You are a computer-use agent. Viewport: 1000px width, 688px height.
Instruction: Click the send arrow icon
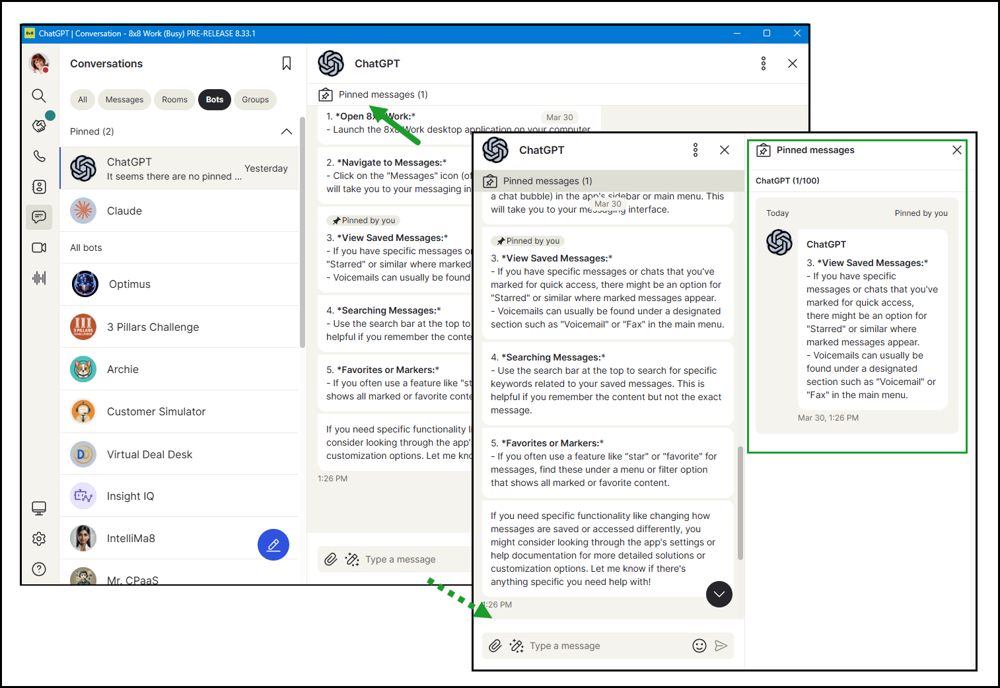[721, 646]
